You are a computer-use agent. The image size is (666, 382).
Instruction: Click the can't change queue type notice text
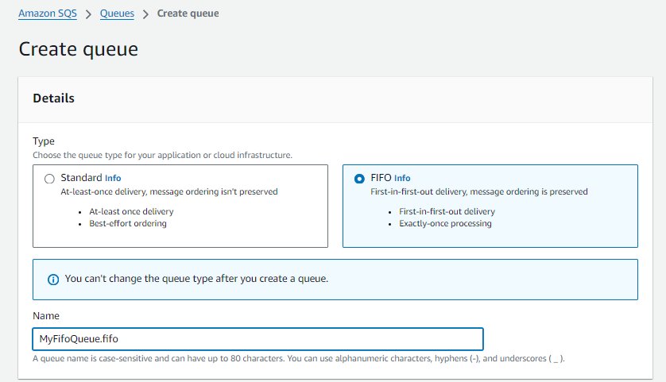[196, 280]
